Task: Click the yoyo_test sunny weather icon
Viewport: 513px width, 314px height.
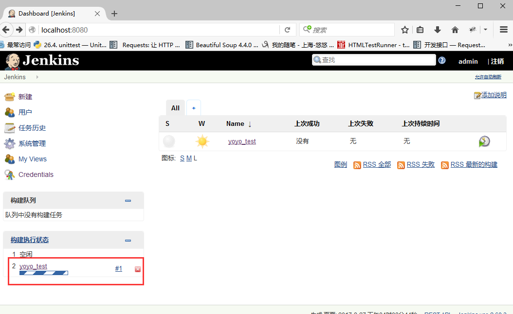Action: point(202,141)
